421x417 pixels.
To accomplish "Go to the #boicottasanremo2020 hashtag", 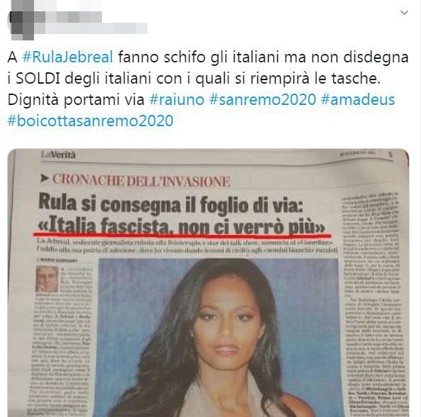I will (x=91, y=121).
